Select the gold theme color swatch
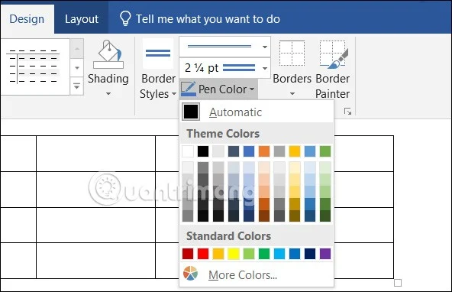 pyautogui.click(x=295, y=151)
